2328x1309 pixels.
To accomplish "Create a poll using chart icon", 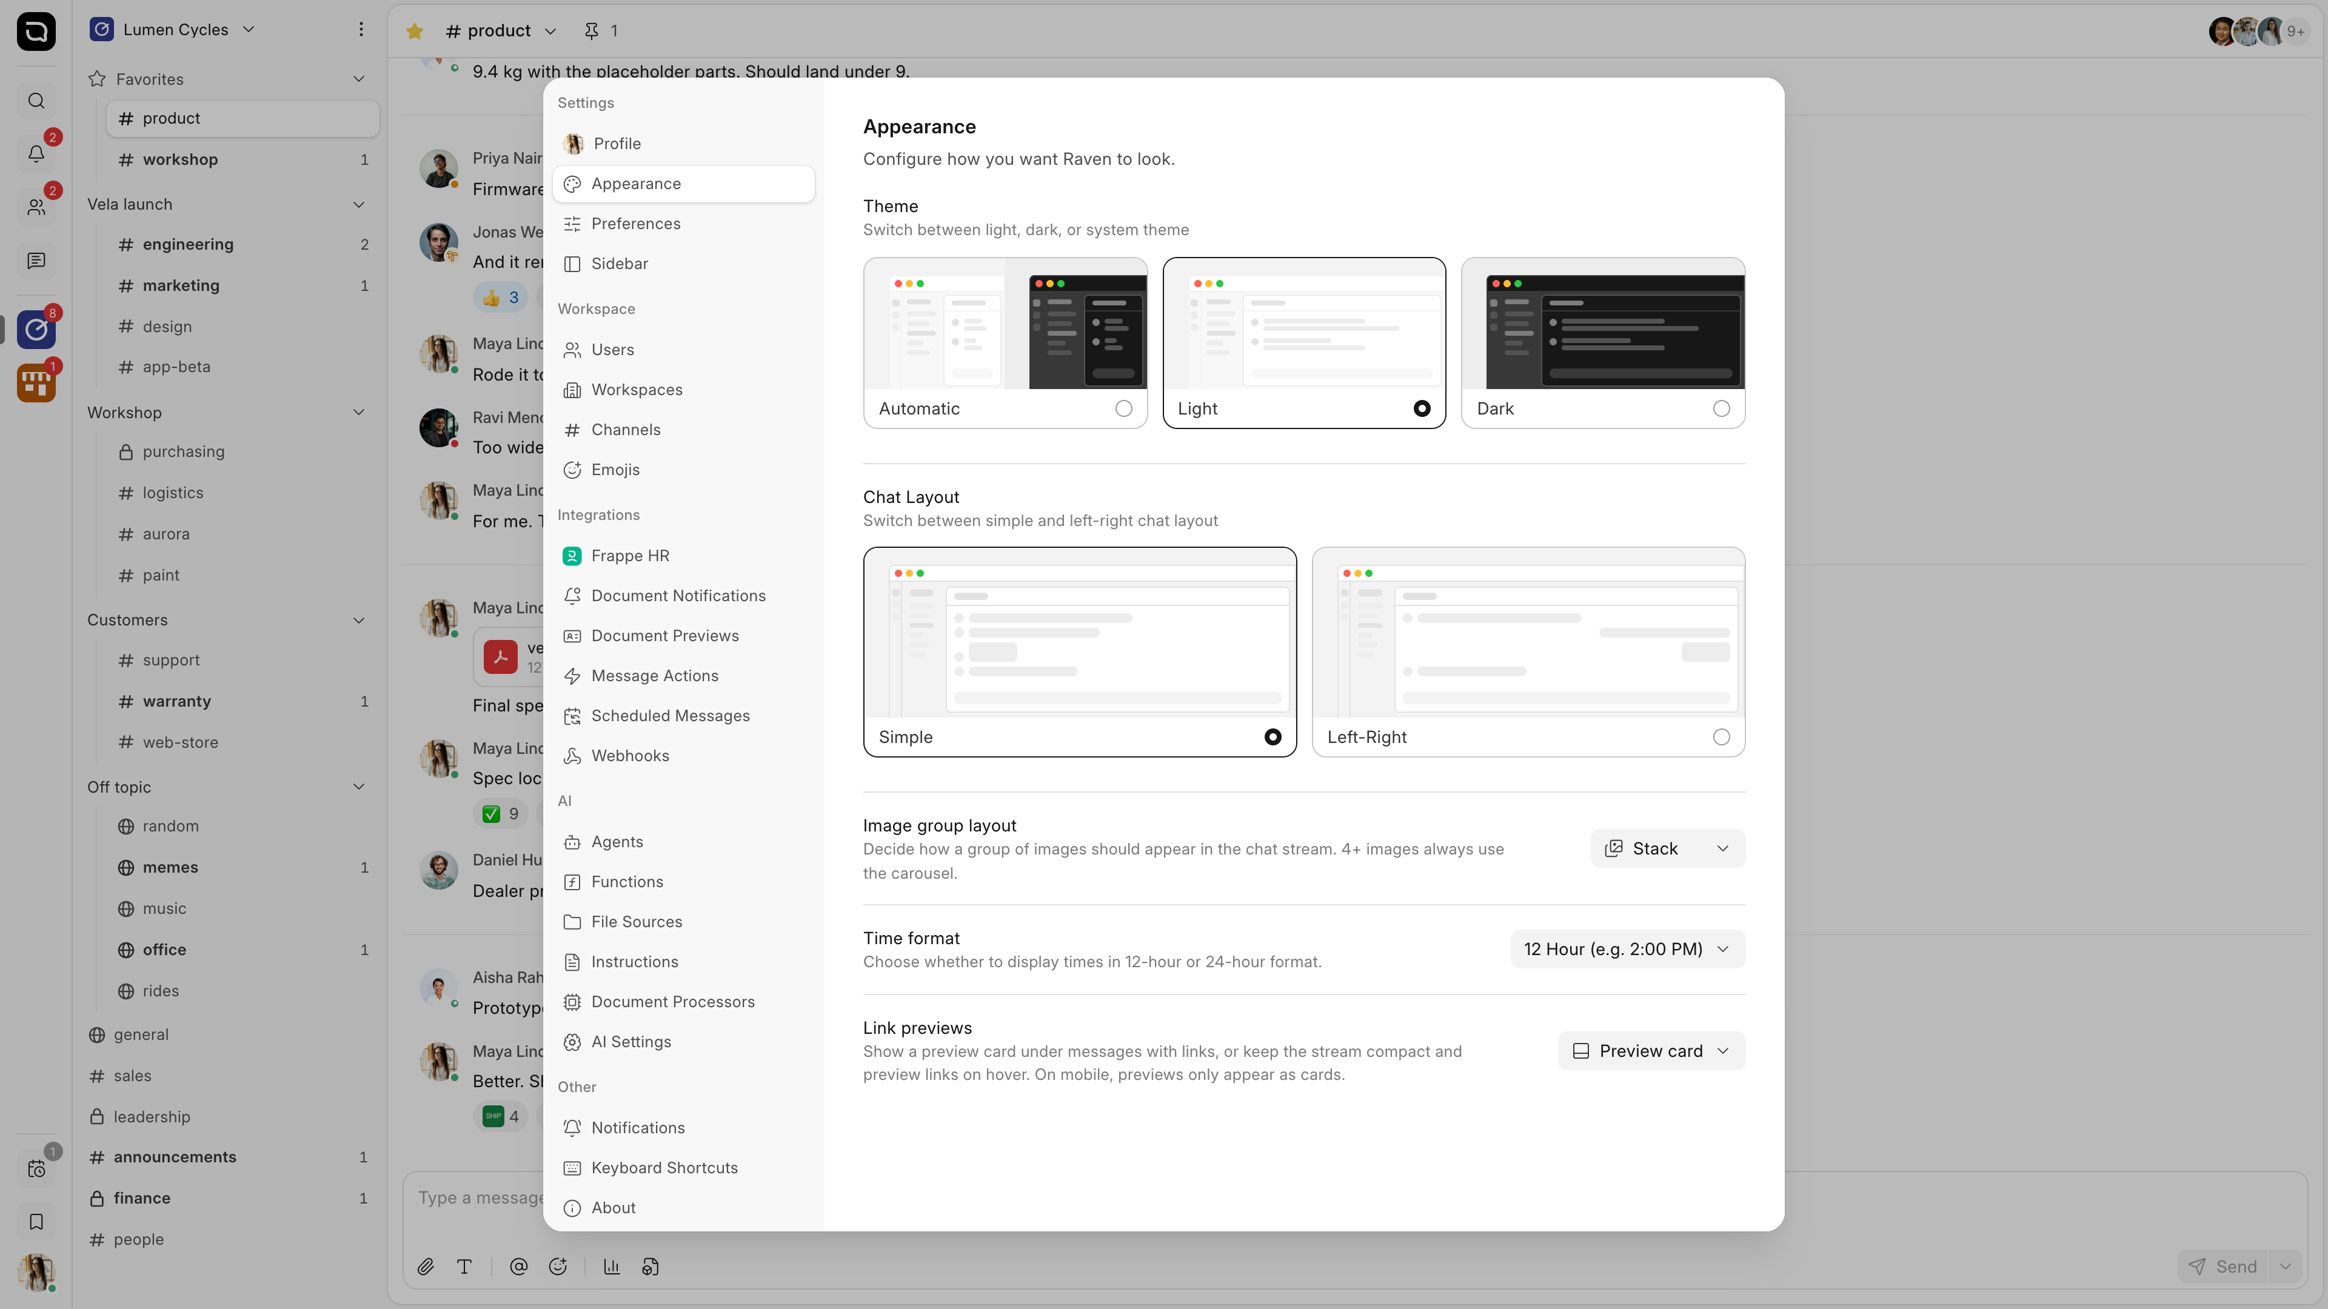I will [612, 1267].
